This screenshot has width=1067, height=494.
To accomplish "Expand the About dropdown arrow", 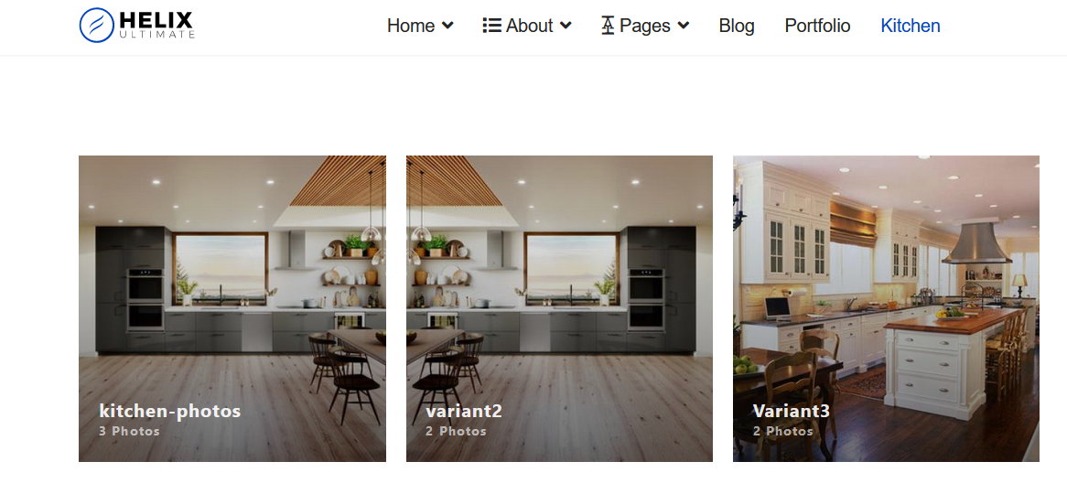I will 566,26.
